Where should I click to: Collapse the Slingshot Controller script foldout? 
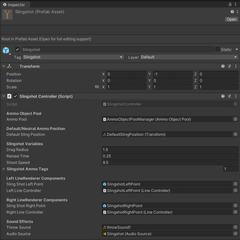tap(4, 96)
